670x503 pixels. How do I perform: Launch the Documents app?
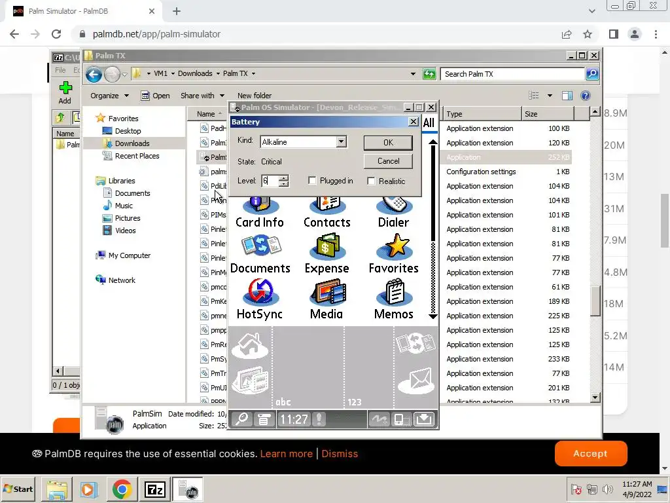(260, 253)
